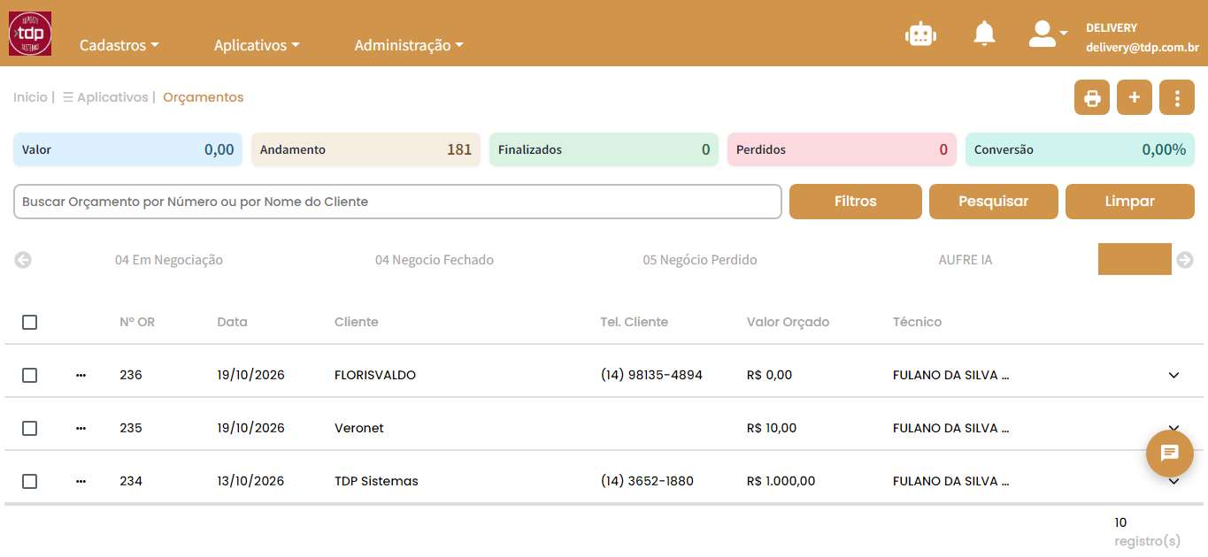Select the 04 Em Negociação stage tab
The width and height of the screenshot is (1208, 557).
(169, 260)
